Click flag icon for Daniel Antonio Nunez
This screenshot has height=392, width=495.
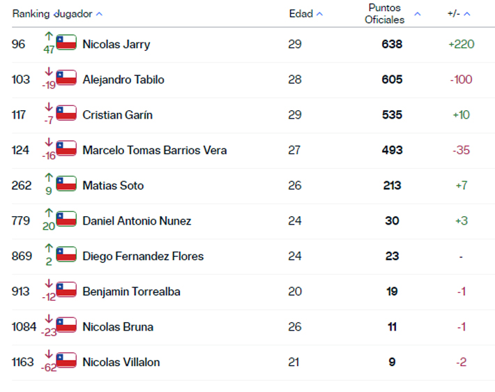coord(66,219)
